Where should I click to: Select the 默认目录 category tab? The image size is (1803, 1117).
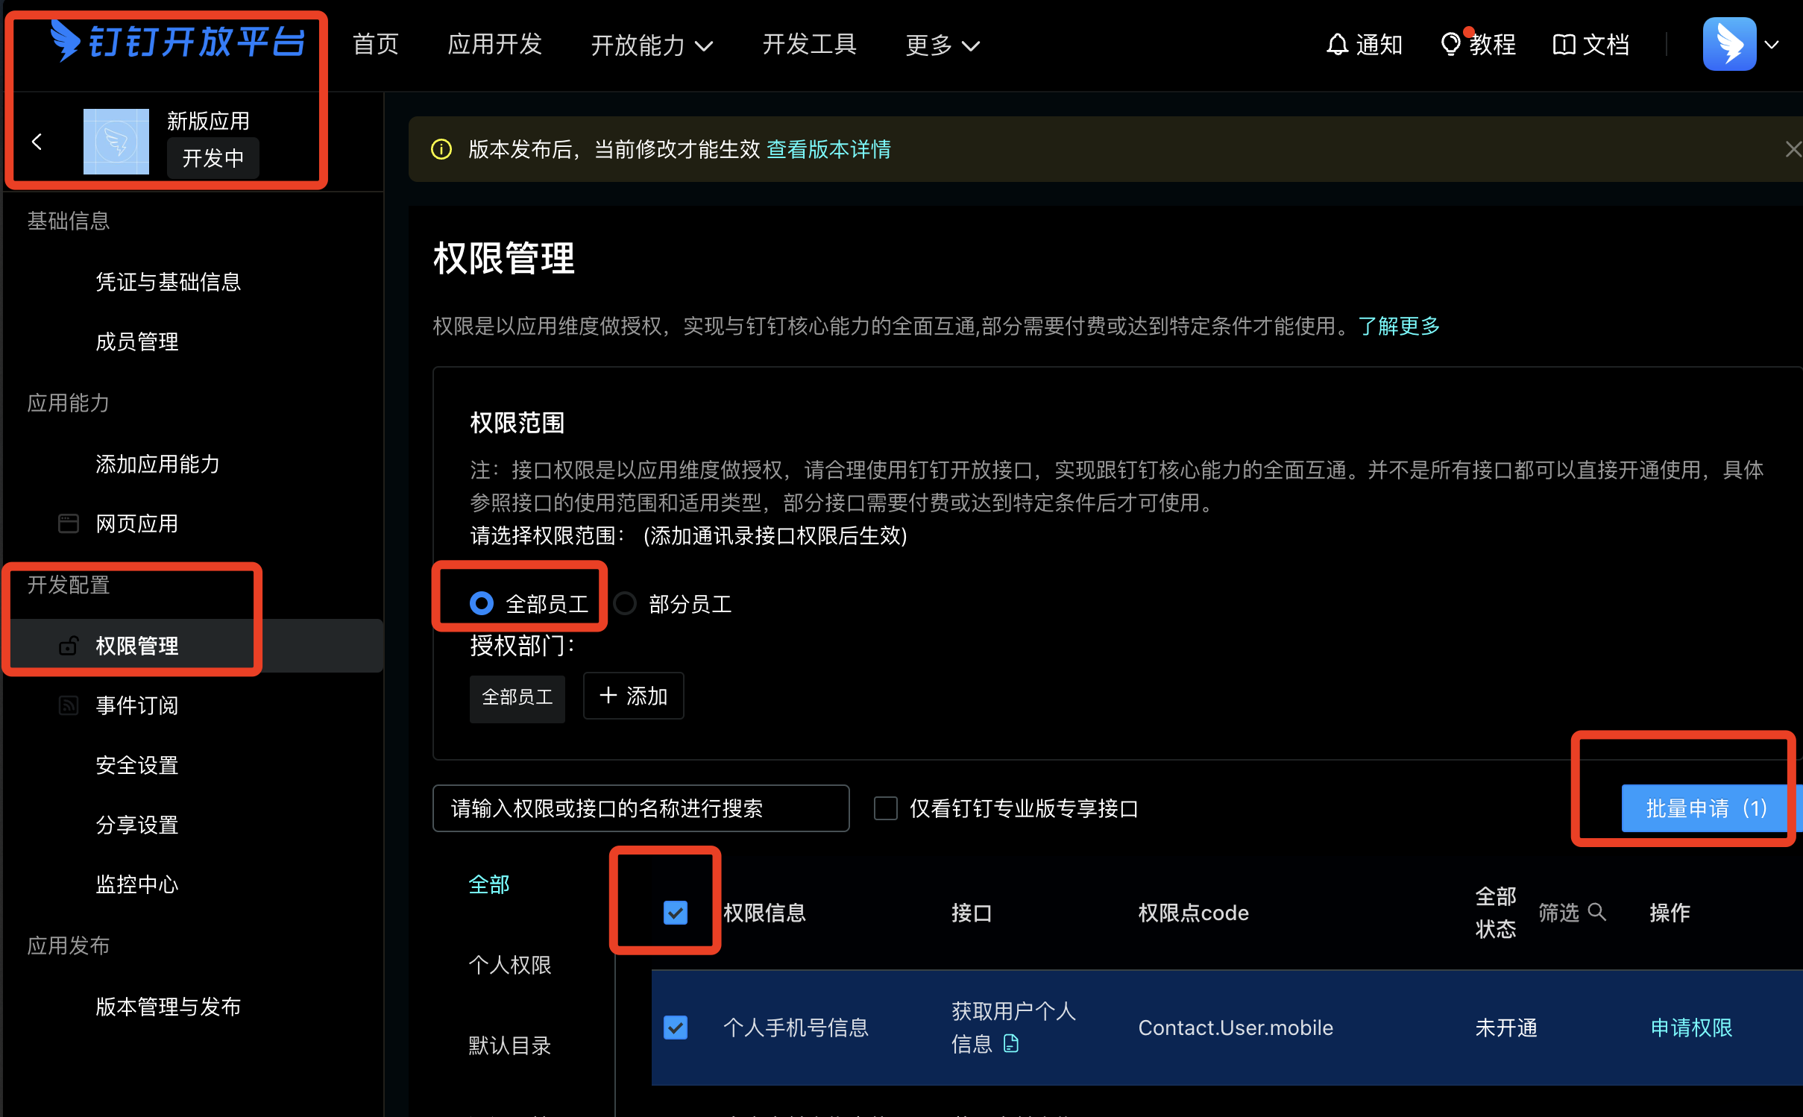point(510,1045)
